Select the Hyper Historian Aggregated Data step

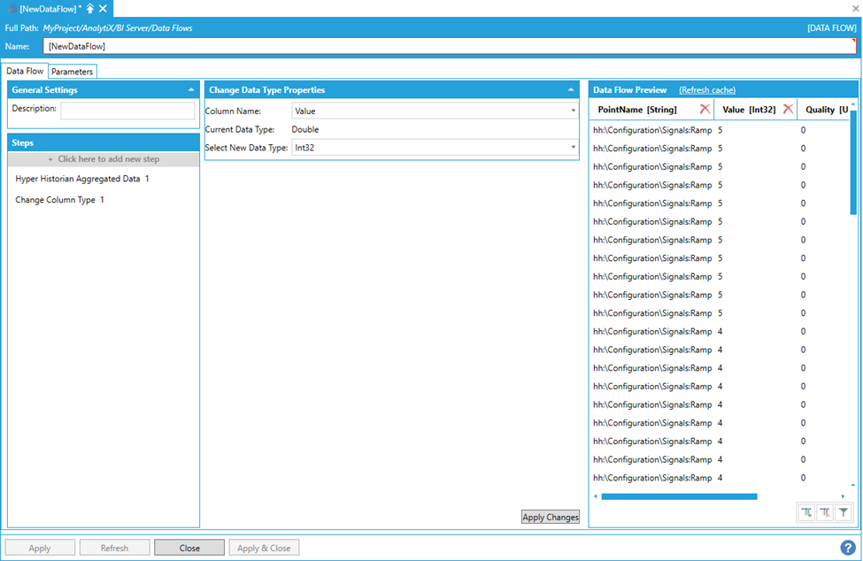(x=82, y=179)
